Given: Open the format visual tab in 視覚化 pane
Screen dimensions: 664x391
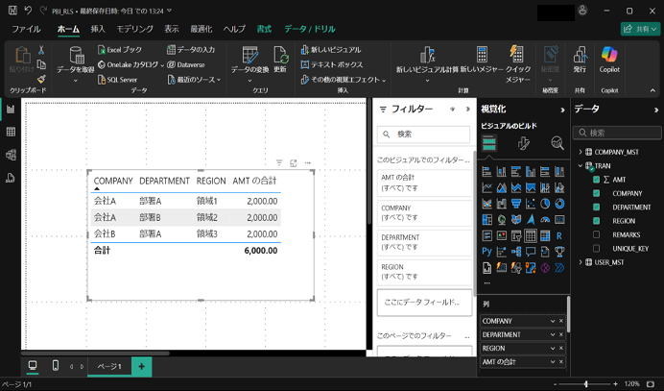Looking at the screenshot, I should click(523, 143).
